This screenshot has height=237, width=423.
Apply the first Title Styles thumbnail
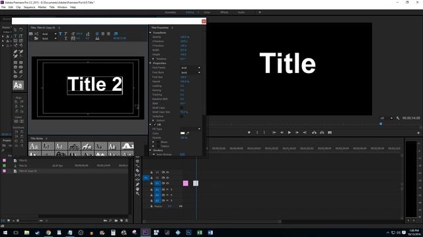click(x=34, y=146)
